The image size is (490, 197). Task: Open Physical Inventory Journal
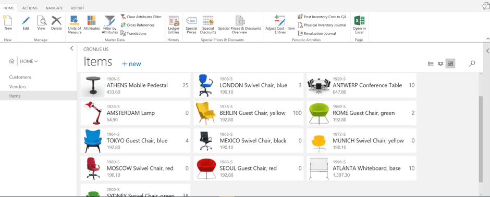coord(322,25)
